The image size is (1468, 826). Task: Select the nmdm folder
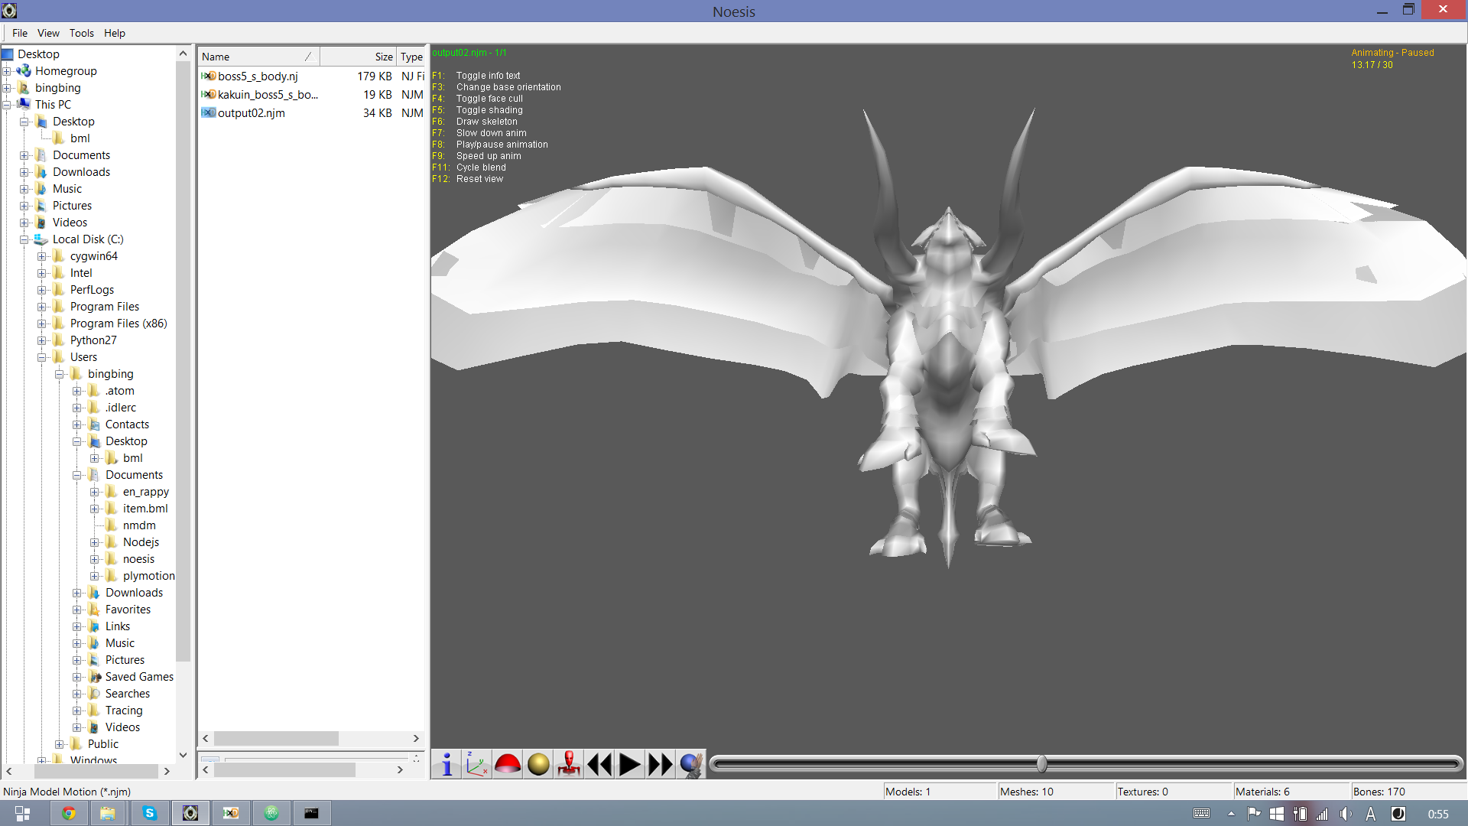click(x=139, y=525)
